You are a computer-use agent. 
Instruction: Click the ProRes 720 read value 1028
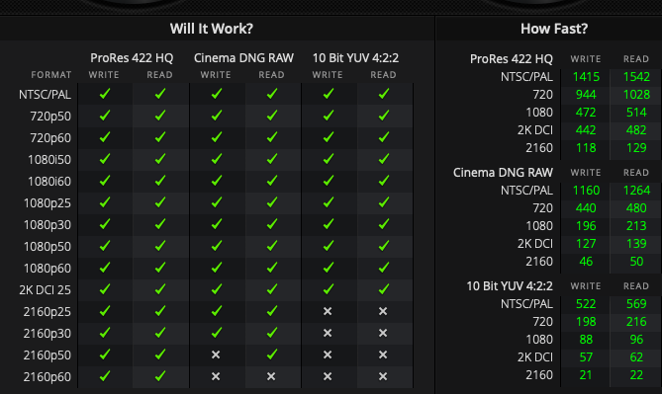tap(636, 95)
